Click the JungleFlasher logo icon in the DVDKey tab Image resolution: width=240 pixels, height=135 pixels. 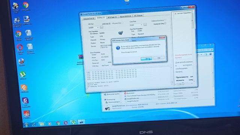[x=121, y=33]
